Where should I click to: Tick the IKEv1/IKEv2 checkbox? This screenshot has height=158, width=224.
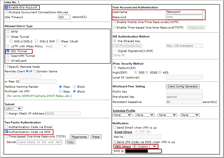coord(11,41)
